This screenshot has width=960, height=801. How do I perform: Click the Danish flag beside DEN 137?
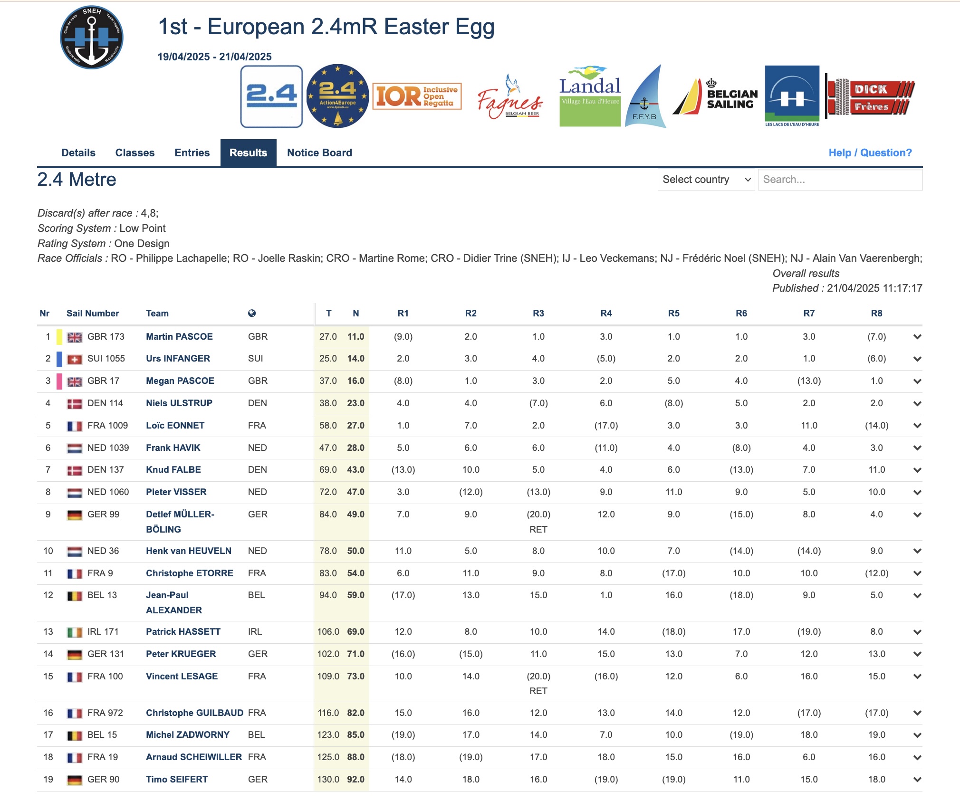click(x=75, y=470)
